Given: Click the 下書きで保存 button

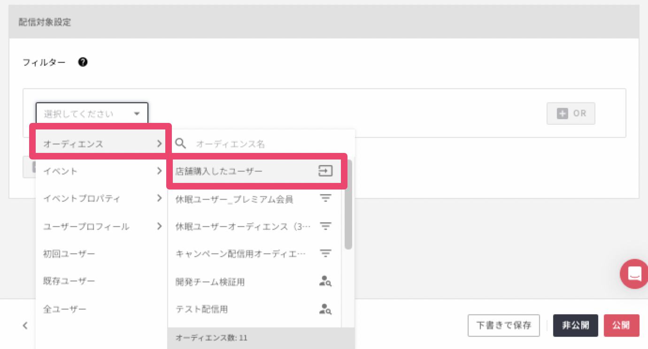Looking at the screenshot, I should 504,325.
